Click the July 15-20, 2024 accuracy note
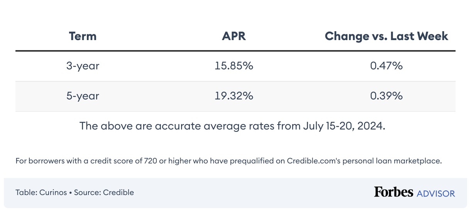 click(x=232, y=126)
